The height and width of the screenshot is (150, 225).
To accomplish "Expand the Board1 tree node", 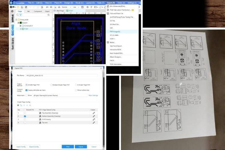I will coord(18,23).
